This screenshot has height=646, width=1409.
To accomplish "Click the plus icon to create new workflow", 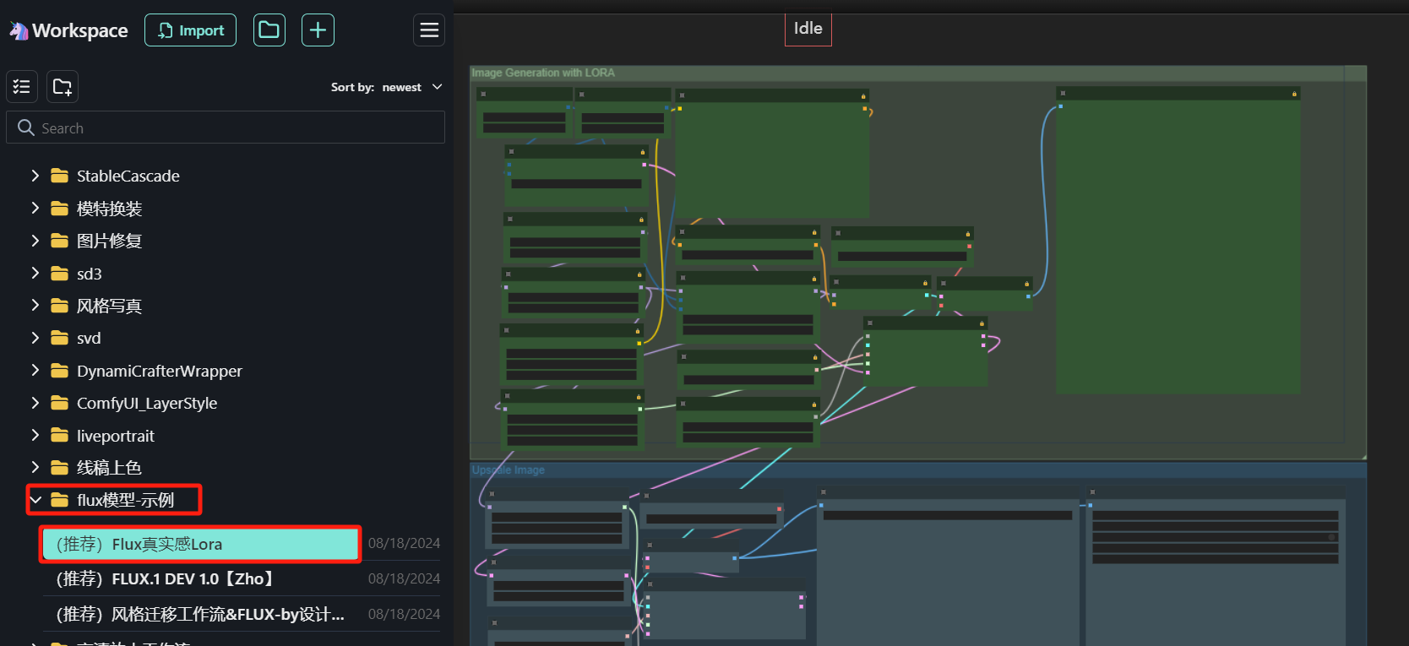I will point(318,30).
